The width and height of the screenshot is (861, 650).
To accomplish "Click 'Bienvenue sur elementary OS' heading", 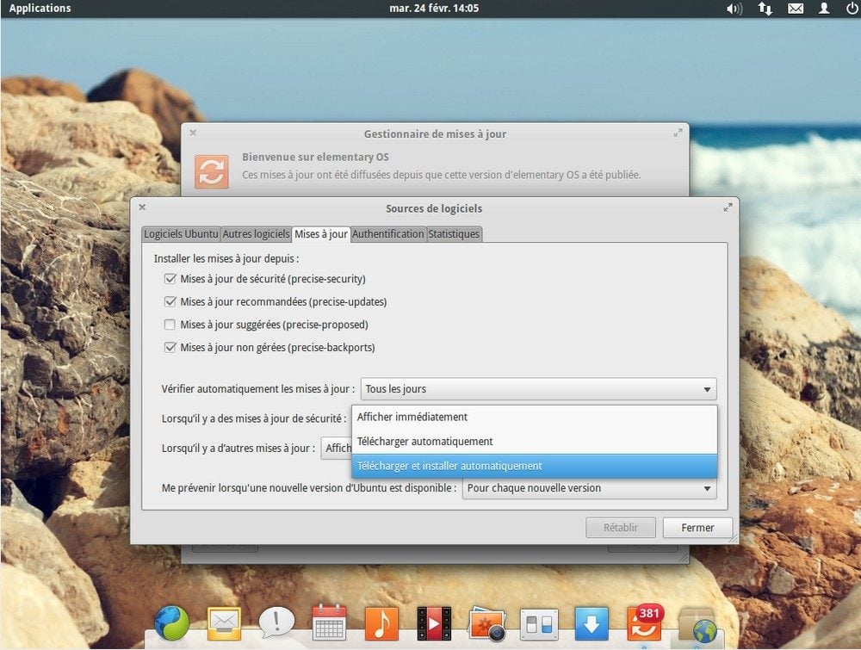I will (315, 157).
